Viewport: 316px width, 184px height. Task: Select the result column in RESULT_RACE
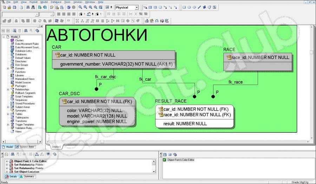pyautogui.click(x=185, y=124)
